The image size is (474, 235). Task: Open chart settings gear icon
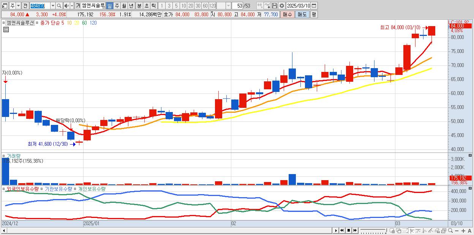(281, 6)
